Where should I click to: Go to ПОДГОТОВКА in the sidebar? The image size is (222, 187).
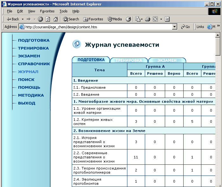(x=34, y=40)
